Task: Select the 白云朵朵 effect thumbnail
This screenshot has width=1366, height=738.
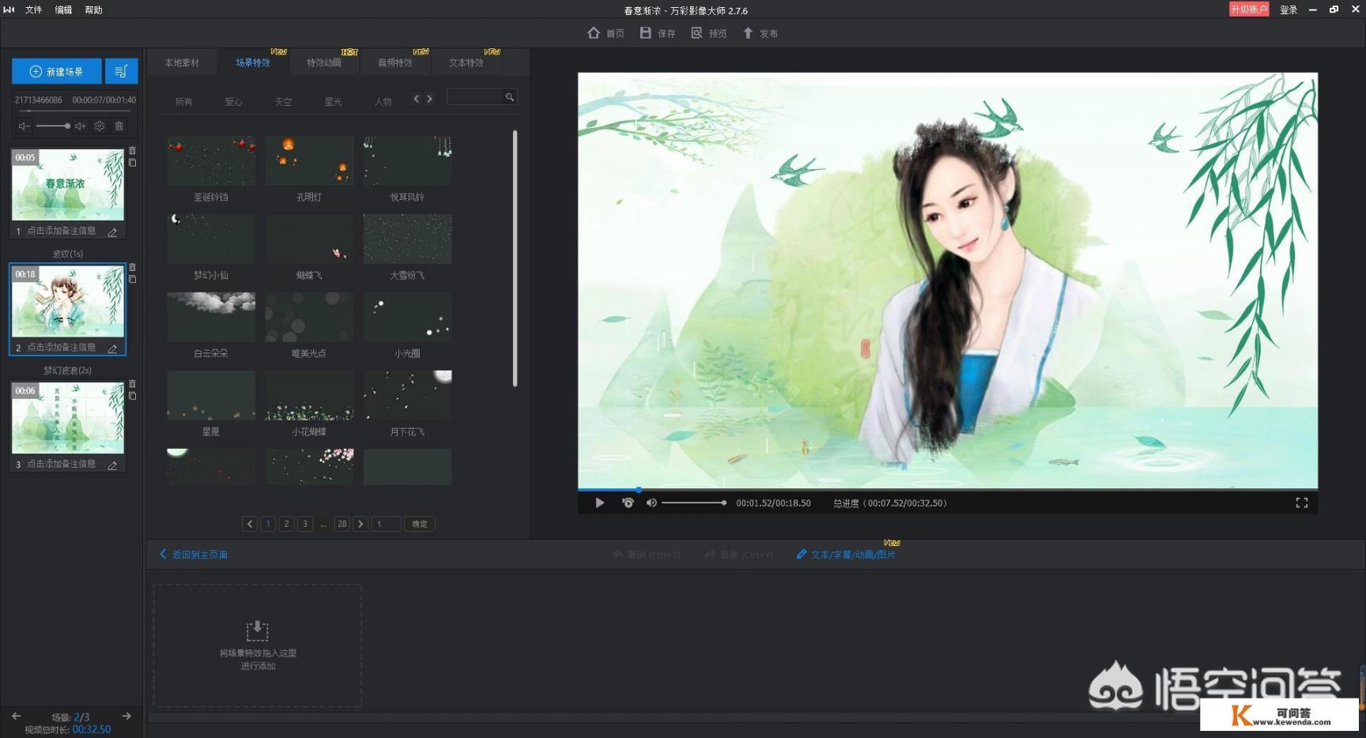Action: (x=211, y=317)
